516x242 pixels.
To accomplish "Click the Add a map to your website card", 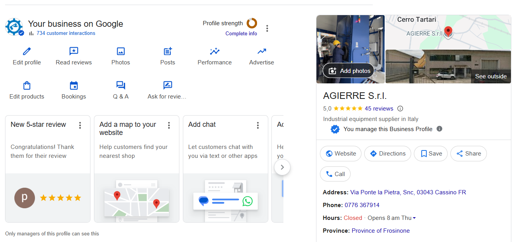I will 137,169.
